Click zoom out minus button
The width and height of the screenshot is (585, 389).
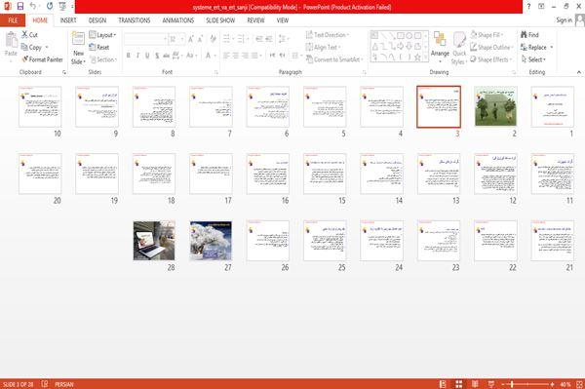[x=503, y=384]
